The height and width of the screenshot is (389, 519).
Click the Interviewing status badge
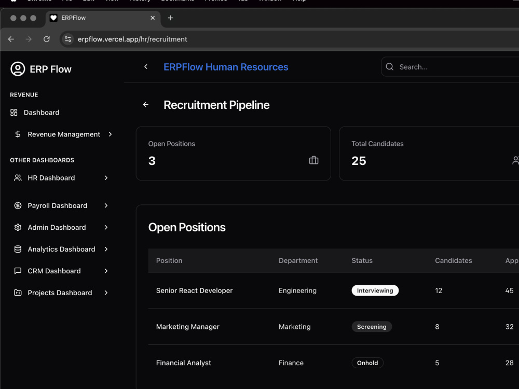point(375,290)
